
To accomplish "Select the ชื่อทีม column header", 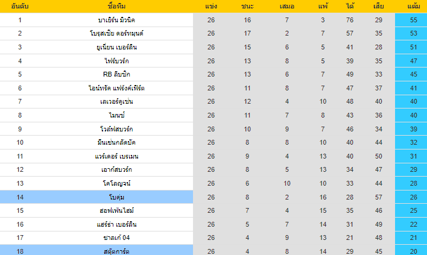I will pyautogui.click(x=115, y=7).
